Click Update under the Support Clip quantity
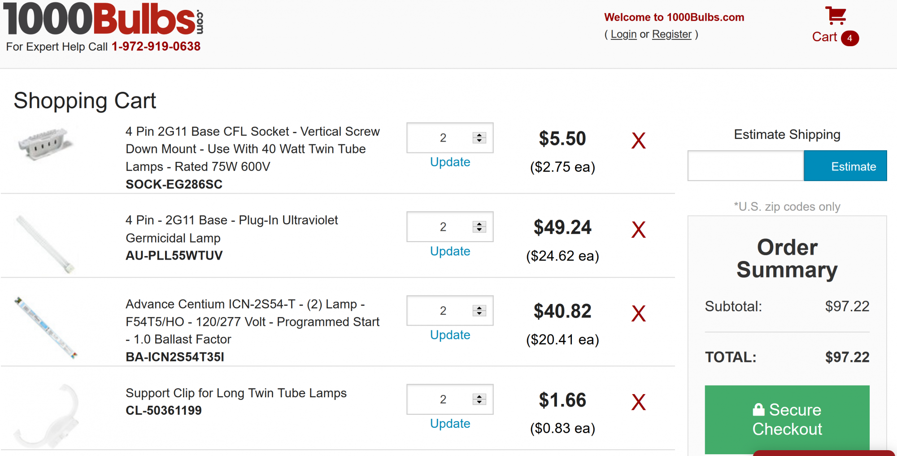Image resolution: width=897 pixels, height=456 pixels. point(450,423)
